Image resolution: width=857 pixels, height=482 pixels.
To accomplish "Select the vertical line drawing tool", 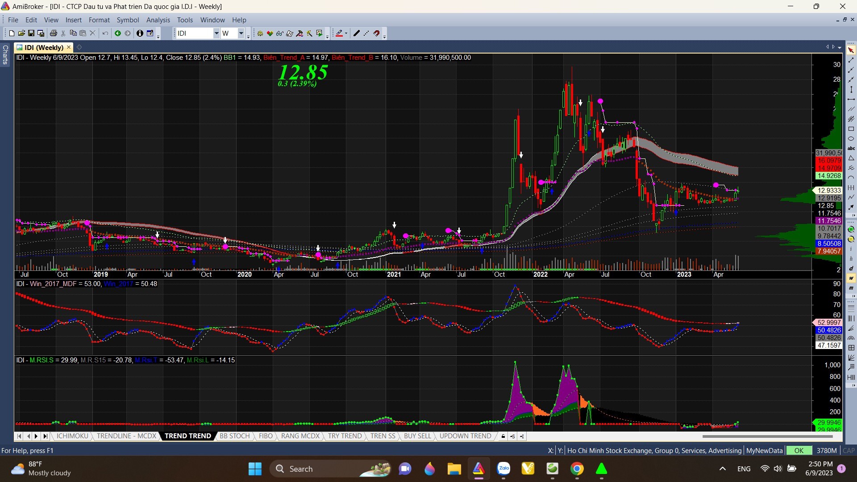I will (x=851, y=89).
